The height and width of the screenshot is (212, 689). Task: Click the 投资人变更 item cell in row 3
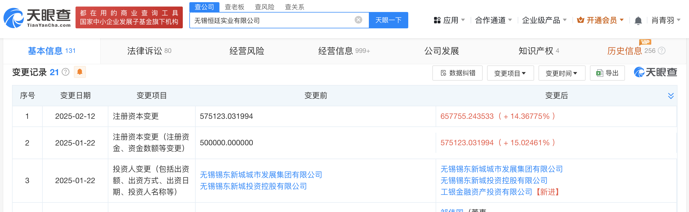[151, 180]
